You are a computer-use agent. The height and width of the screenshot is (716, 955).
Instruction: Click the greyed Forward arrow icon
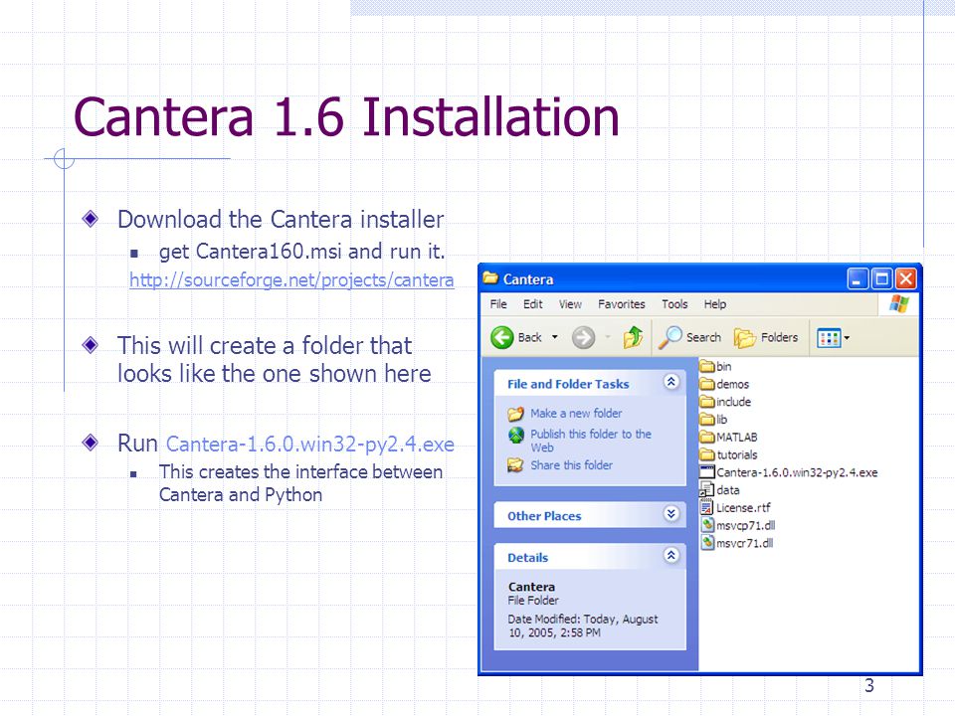[x=584, y=337]
